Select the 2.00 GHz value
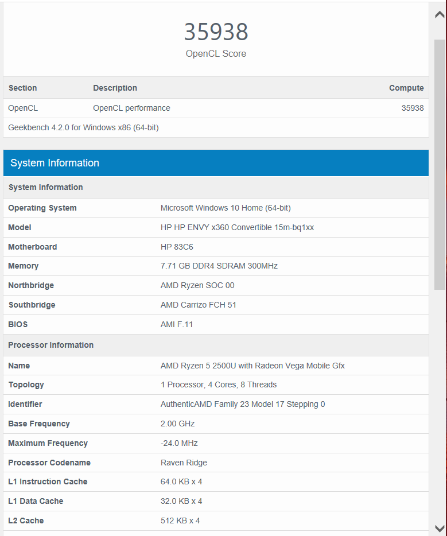This screenshot has width=447, height=536. pyautogui.click(x=178, y=424)
